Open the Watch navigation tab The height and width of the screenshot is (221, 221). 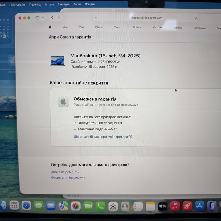(x=118, y=27)
